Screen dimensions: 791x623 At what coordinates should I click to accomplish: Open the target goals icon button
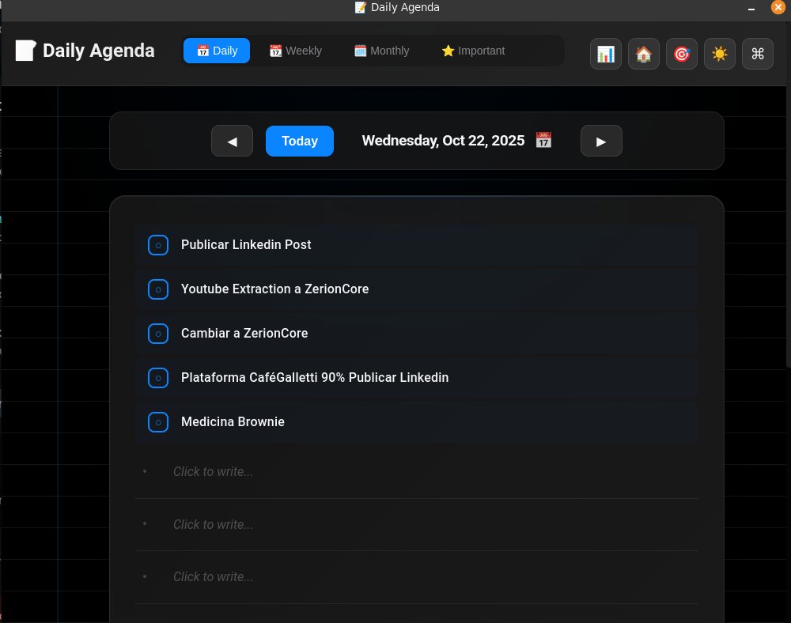click(682, 54)
